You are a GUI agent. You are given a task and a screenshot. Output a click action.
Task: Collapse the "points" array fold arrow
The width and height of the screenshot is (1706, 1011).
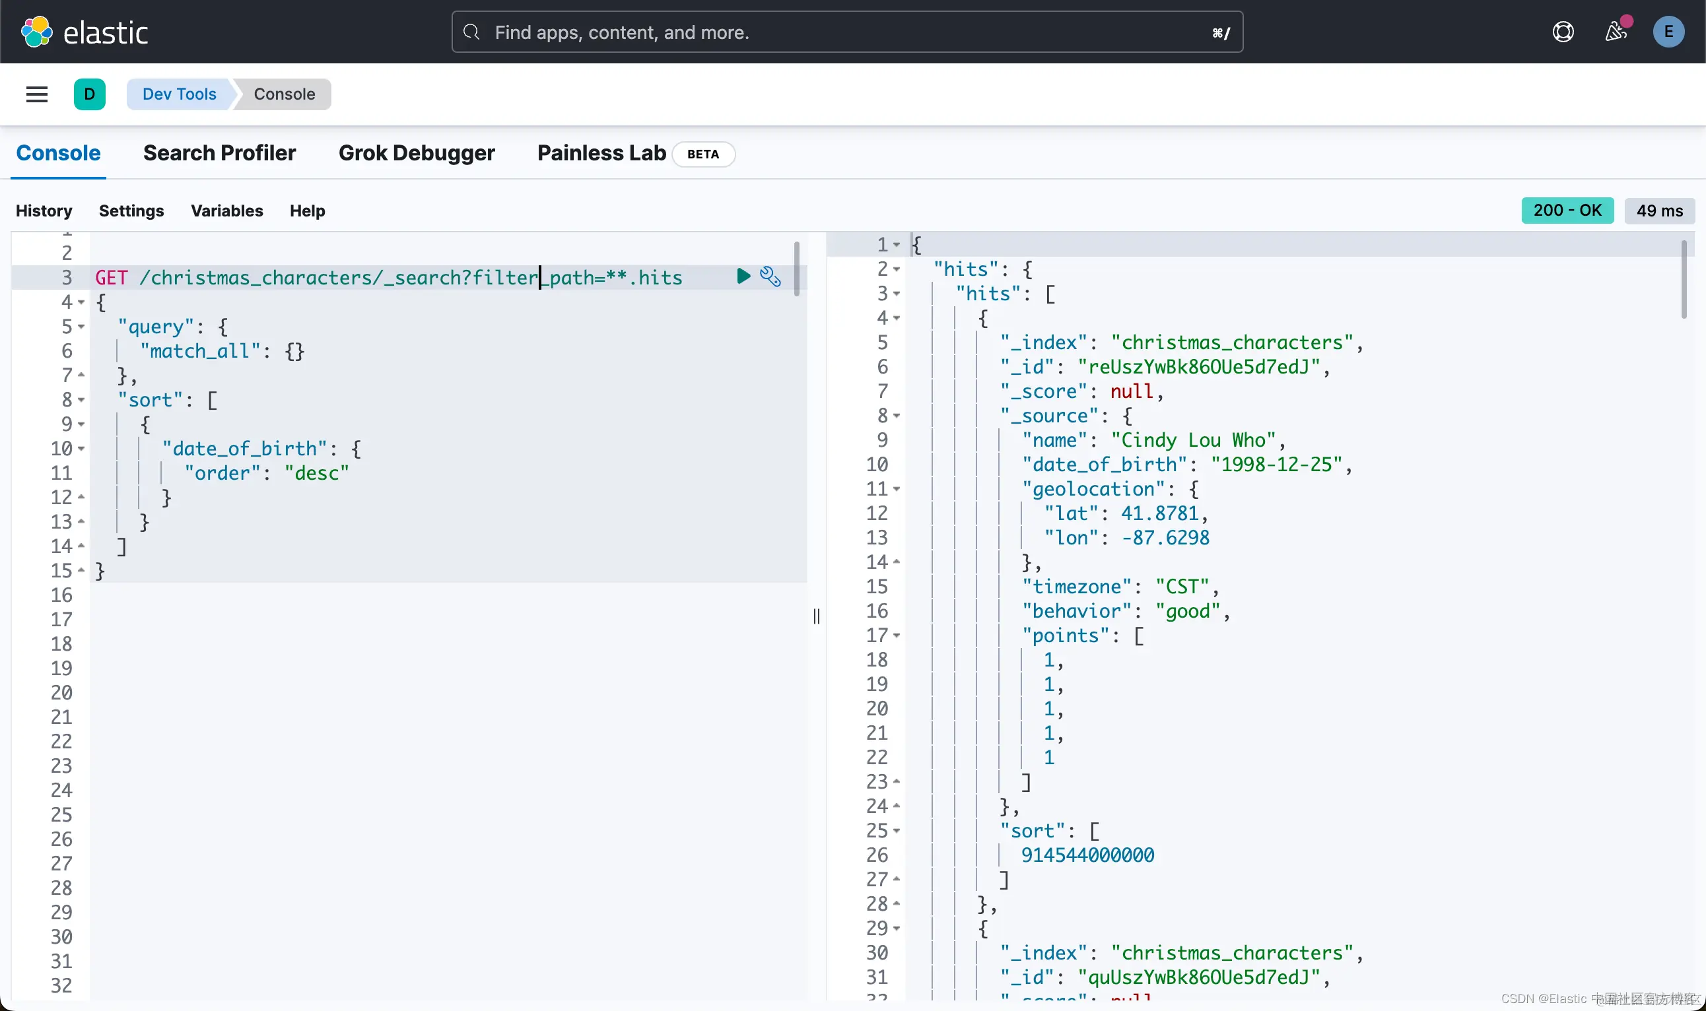897,636
